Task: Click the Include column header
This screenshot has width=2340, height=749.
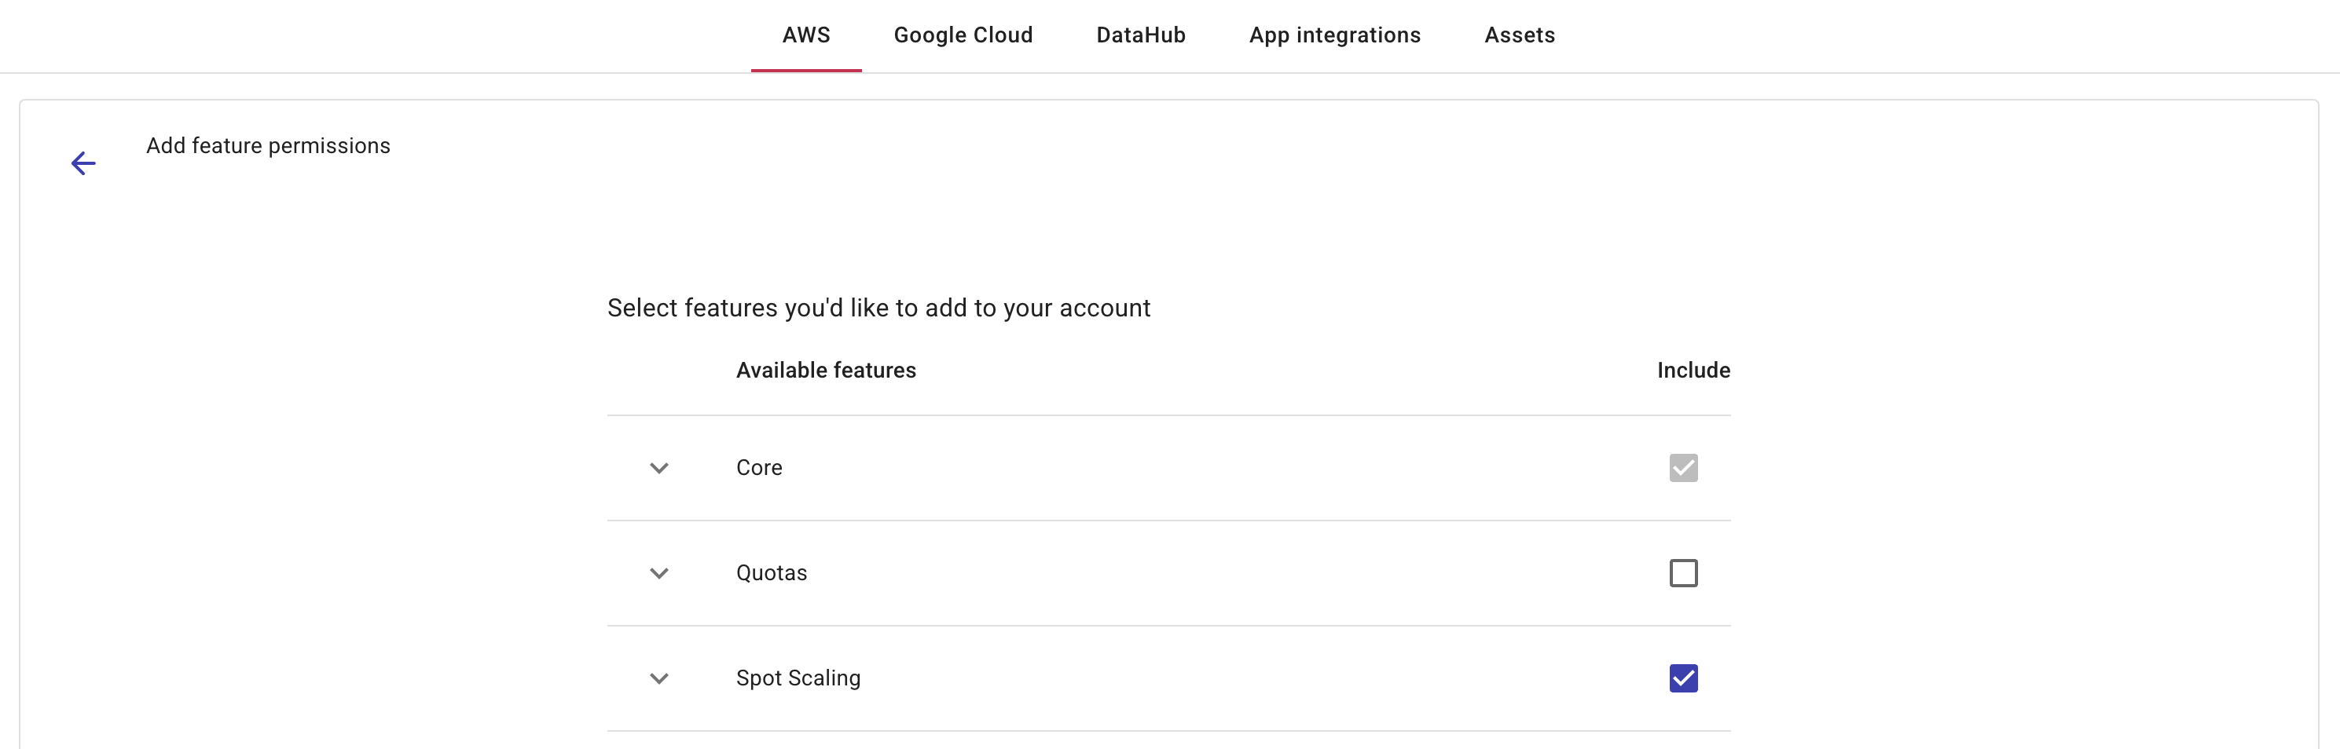Action: point(1693,371)
